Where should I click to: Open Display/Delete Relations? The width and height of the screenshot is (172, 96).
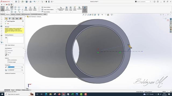61,9
